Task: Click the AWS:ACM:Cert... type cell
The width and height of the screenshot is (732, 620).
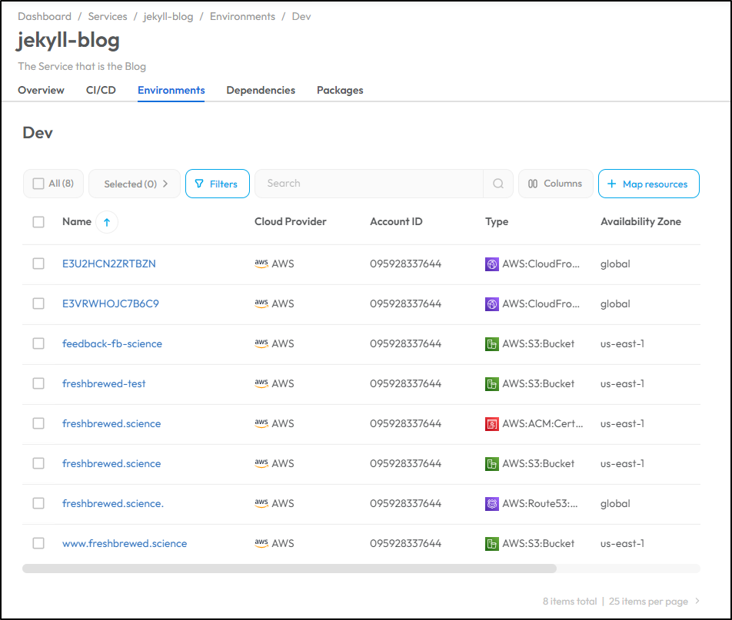Action: (534, 423)
